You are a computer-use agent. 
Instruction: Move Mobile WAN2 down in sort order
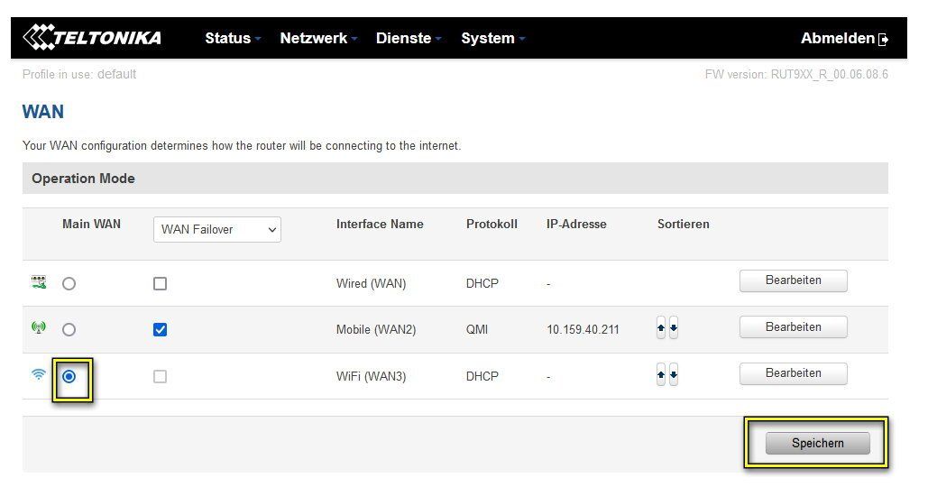(674, 329)
